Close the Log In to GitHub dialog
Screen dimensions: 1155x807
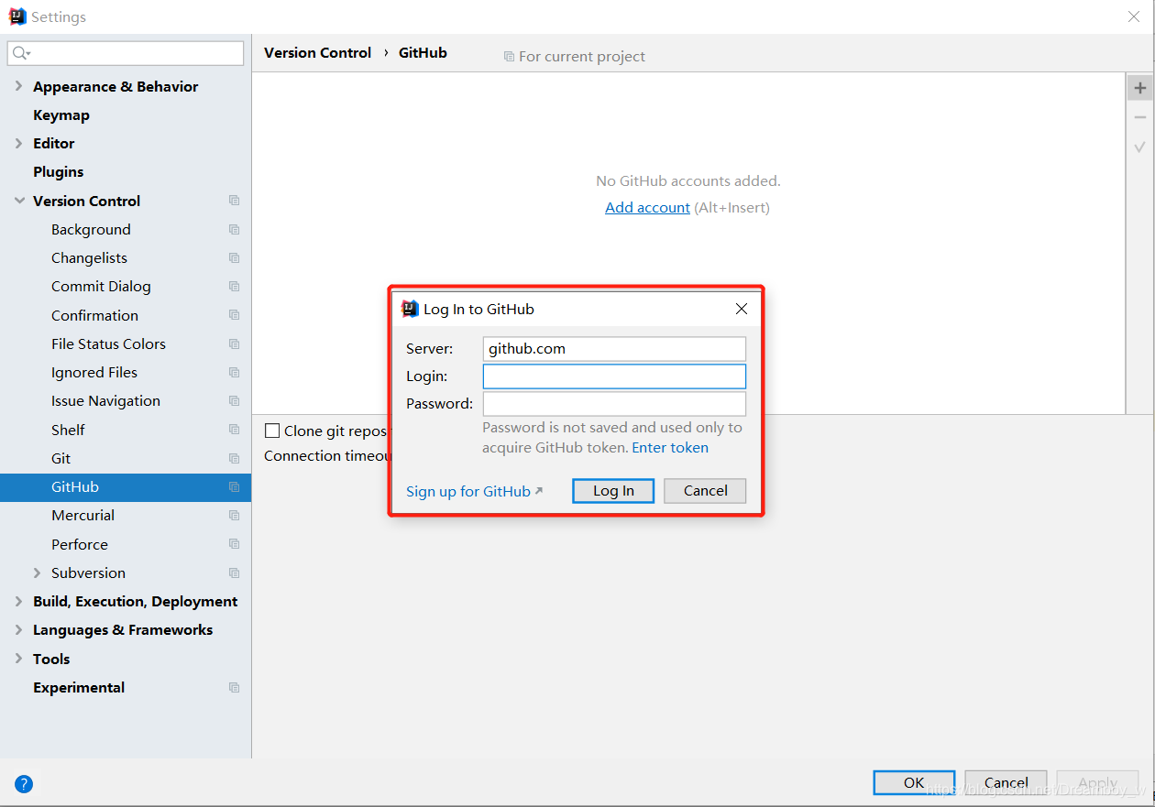click(742, 309)
